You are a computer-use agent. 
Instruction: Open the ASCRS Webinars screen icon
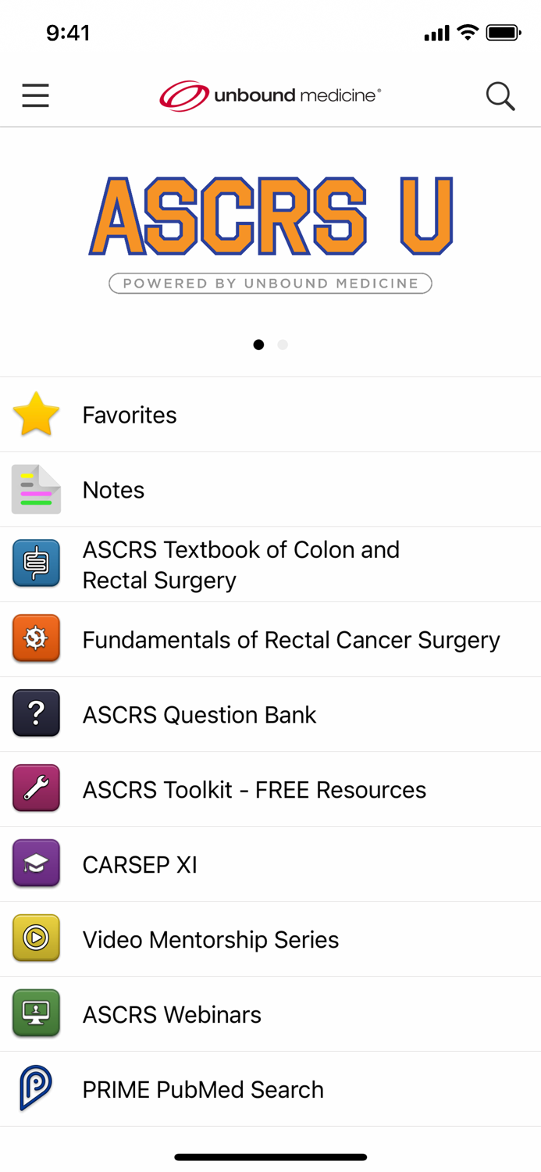pyautogui.click(x=34, y=1013)
